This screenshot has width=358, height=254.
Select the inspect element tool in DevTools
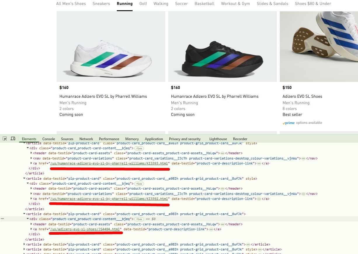coord(4,138)
